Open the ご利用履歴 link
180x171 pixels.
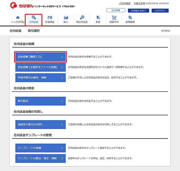tap(125, 3)
